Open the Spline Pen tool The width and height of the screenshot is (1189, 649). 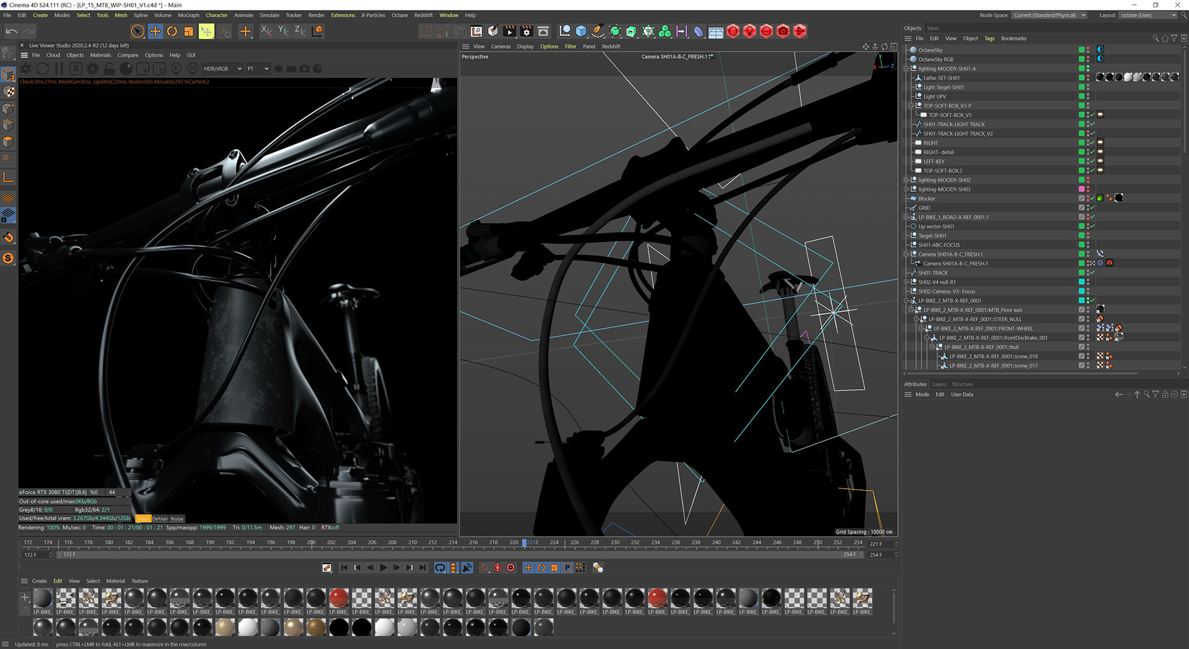(598, 31)
